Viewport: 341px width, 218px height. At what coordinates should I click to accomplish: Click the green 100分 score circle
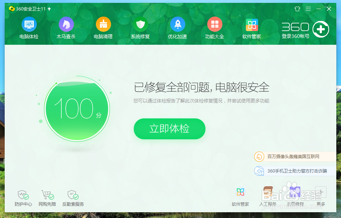click(77, 108)
